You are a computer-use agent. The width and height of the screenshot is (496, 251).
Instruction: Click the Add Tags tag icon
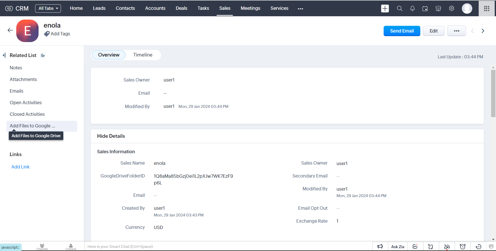[47, 34]
